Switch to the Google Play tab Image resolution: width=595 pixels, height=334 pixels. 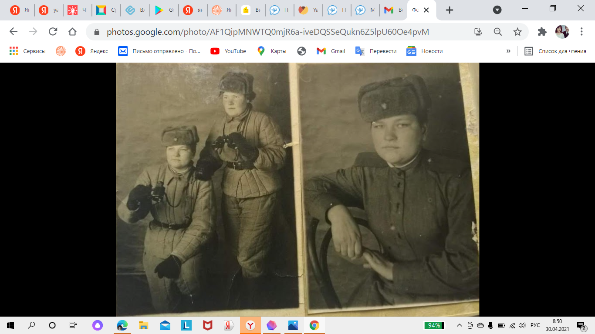click(x=164, y=10)
